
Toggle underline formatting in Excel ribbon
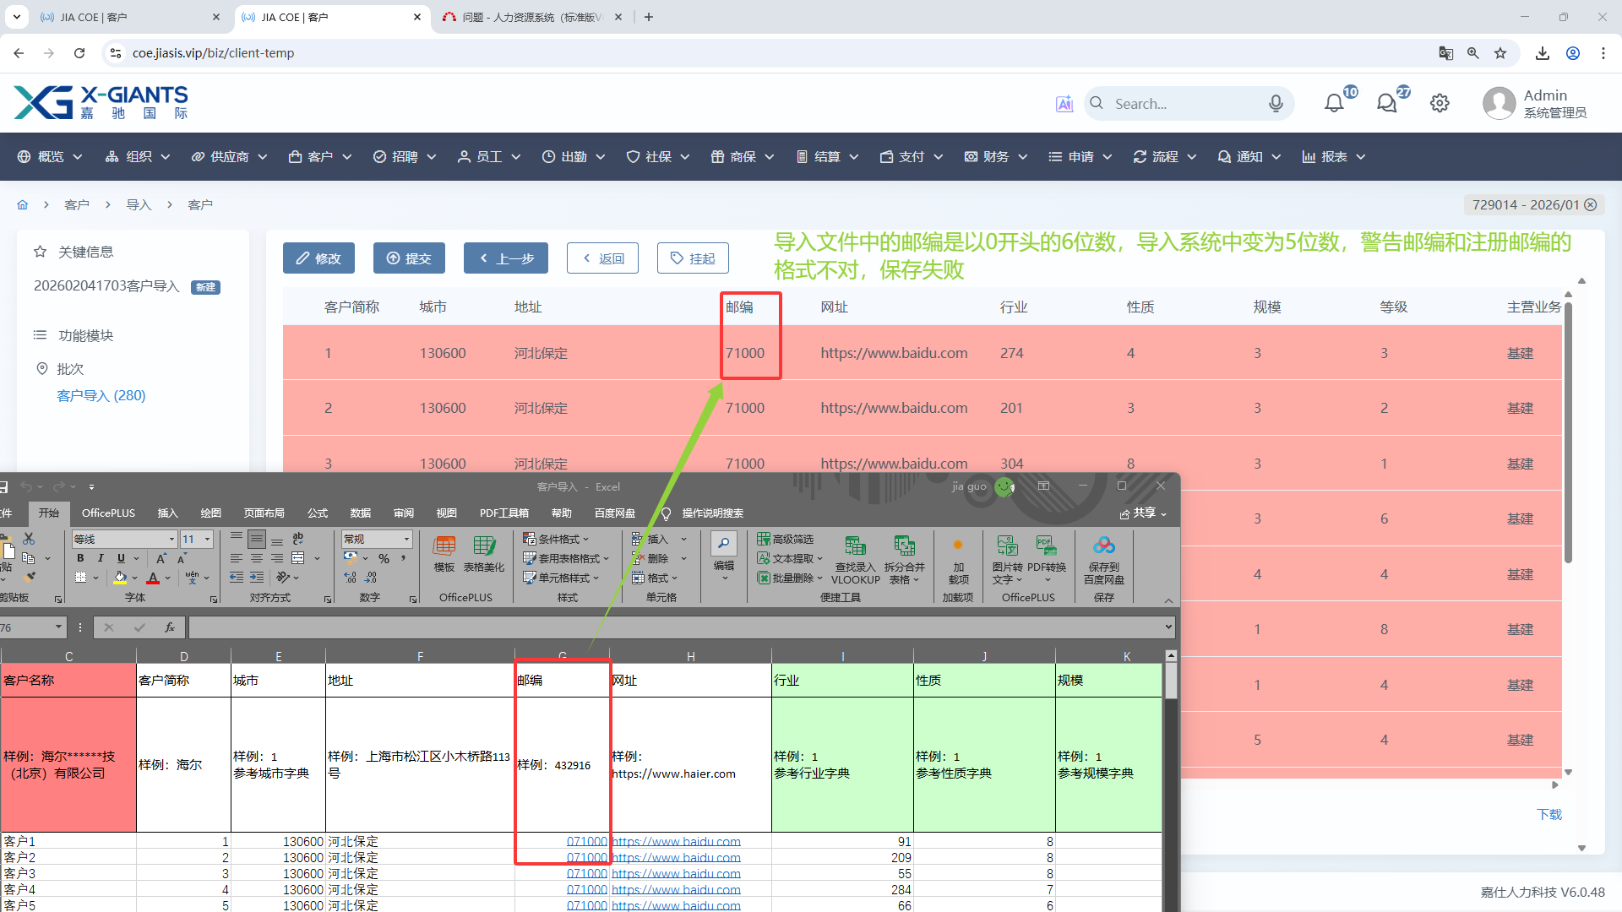(x=121, y=558)
